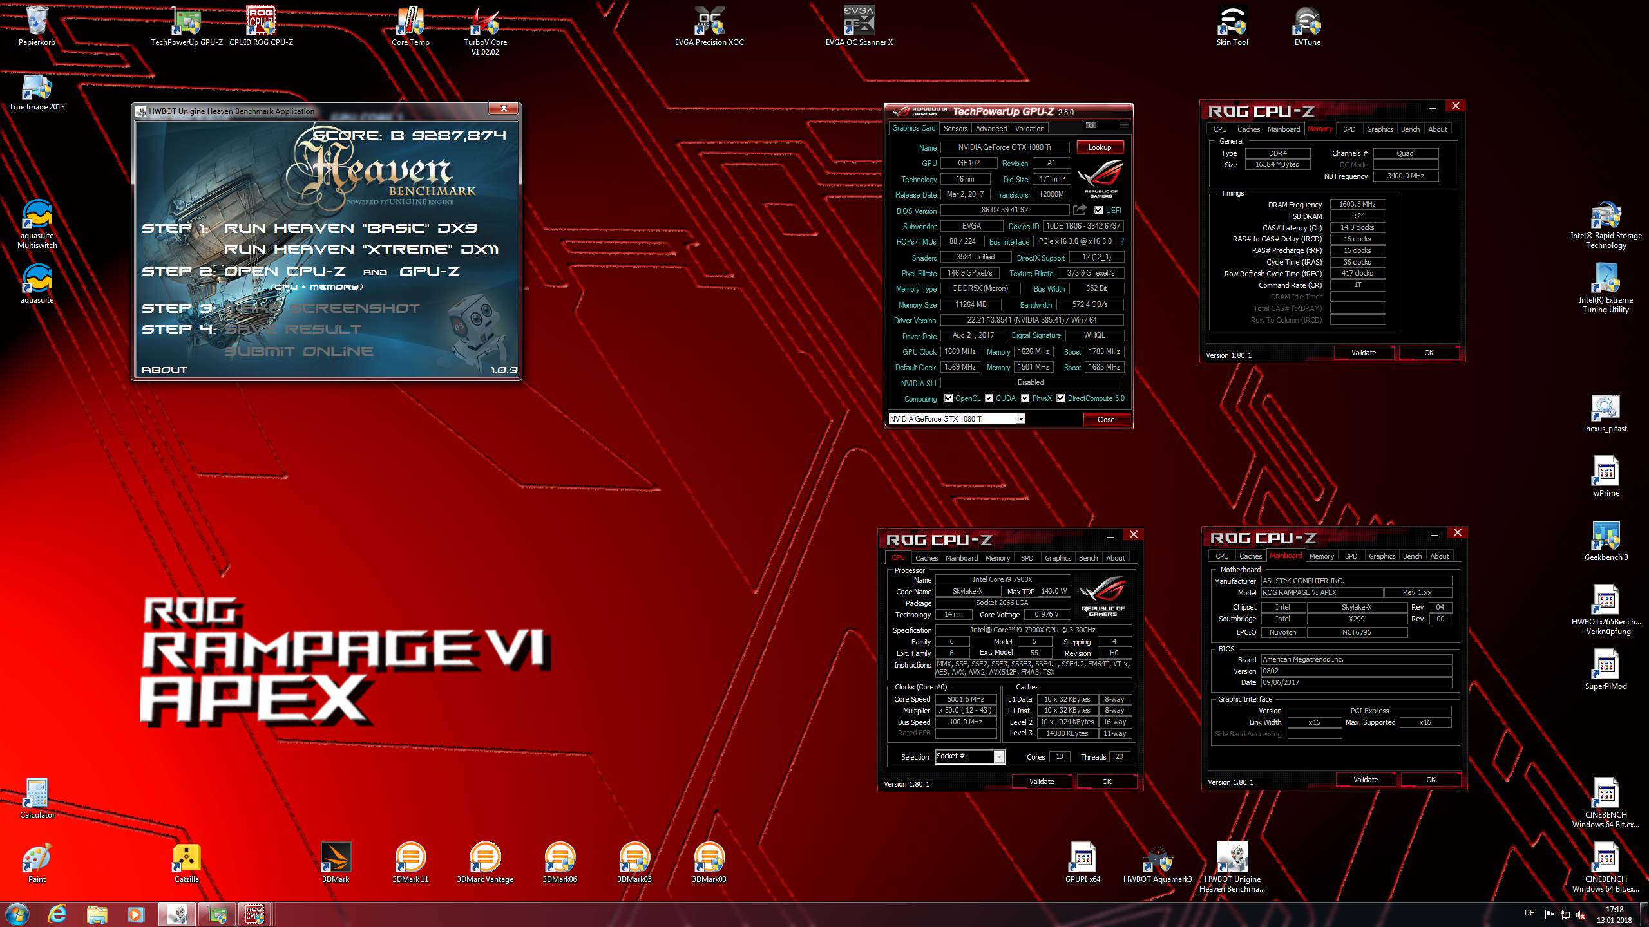Launch Geekbench 3 desktop icon
This screenshot has height=927, width=1649.
(1606, 542)
